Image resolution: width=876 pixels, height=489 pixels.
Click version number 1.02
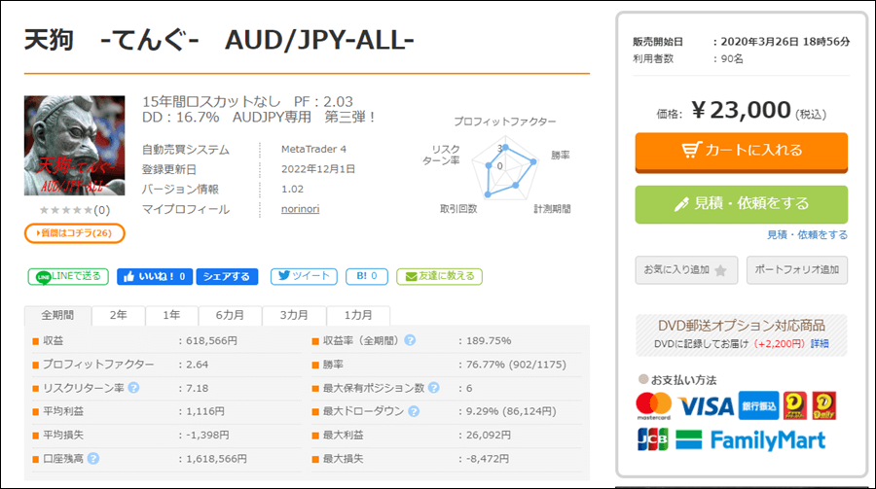293,190
